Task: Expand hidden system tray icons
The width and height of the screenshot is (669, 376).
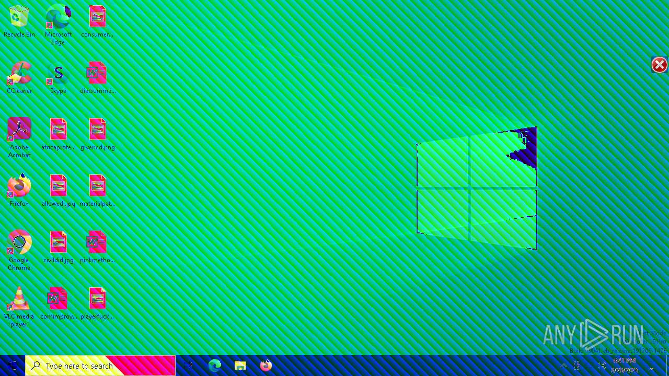Action: point(564,366)
